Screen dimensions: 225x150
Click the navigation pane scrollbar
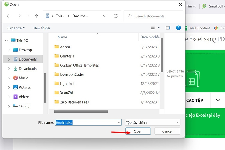tap(45, 88)
